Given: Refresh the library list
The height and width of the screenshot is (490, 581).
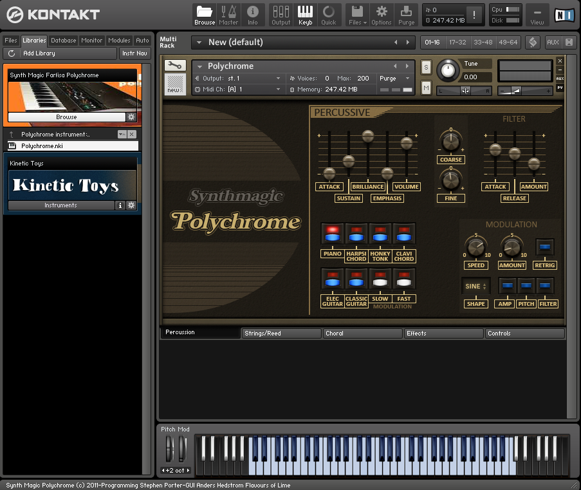Looking at the screenshot, I should click(x=12, y=53).
